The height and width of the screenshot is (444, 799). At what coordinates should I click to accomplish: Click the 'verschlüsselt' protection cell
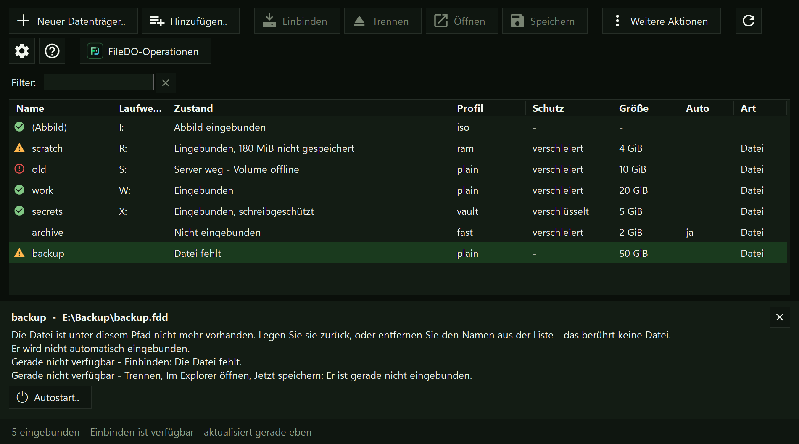tap(560, 211)
